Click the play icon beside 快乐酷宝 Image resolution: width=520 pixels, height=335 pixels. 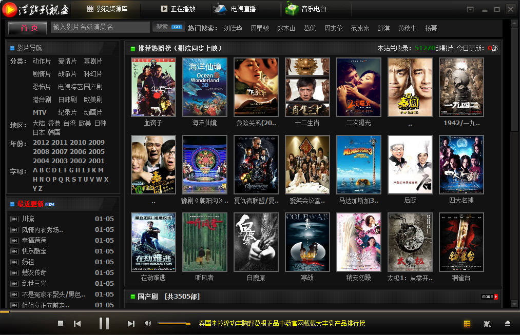14,251
